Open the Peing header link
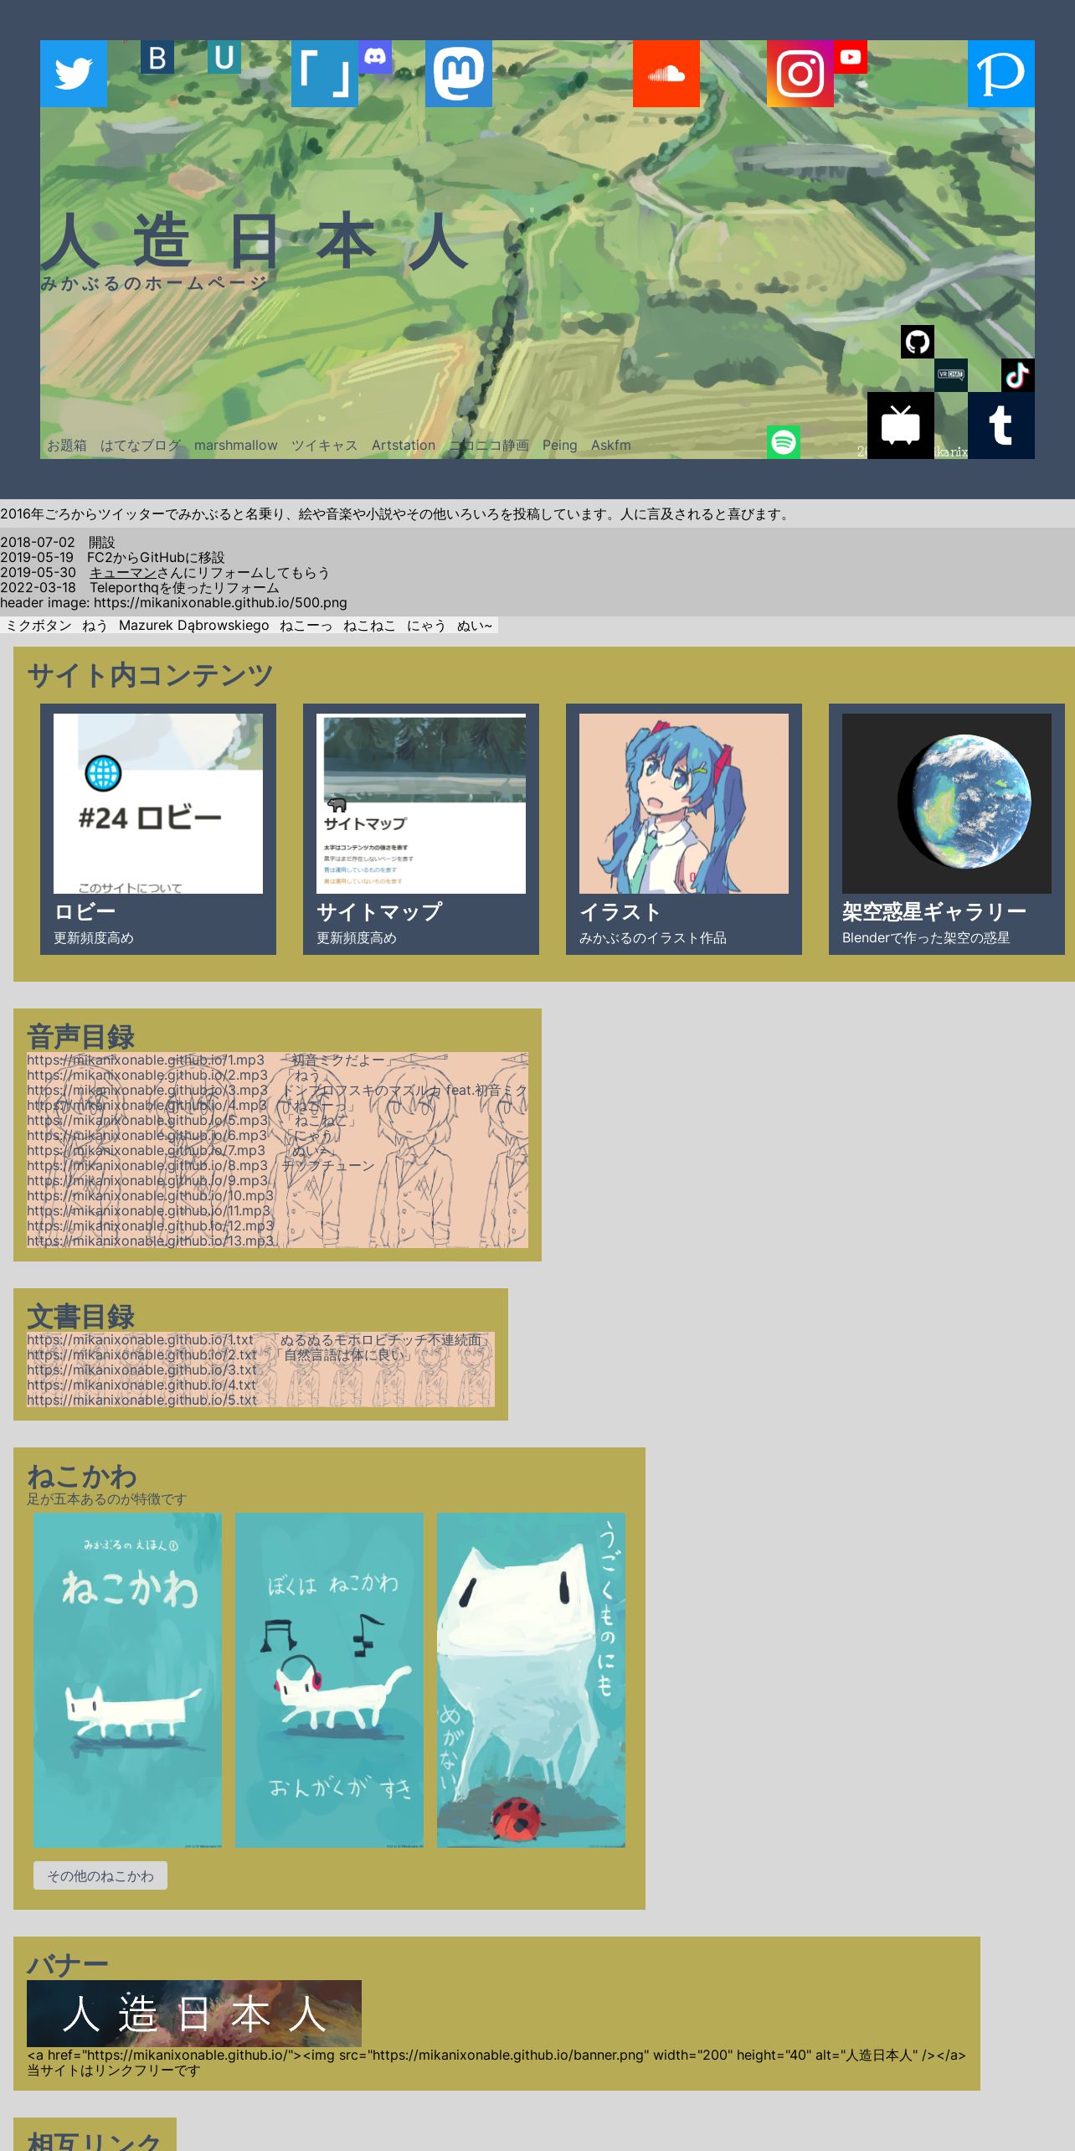This screenshot has height=2151, width=1075. point(560,446)
